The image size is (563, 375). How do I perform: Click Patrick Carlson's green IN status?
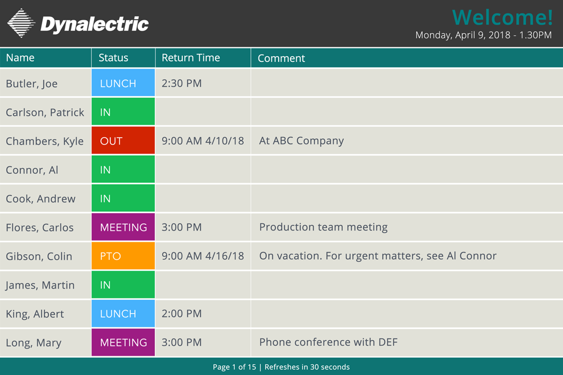point(123,111)
